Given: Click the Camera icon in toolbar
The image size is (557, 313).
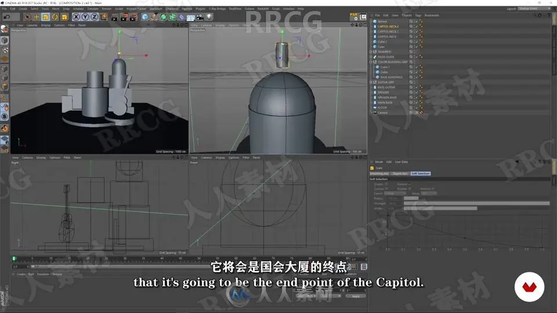Looking at the screenshot, I should coord(200,17).
